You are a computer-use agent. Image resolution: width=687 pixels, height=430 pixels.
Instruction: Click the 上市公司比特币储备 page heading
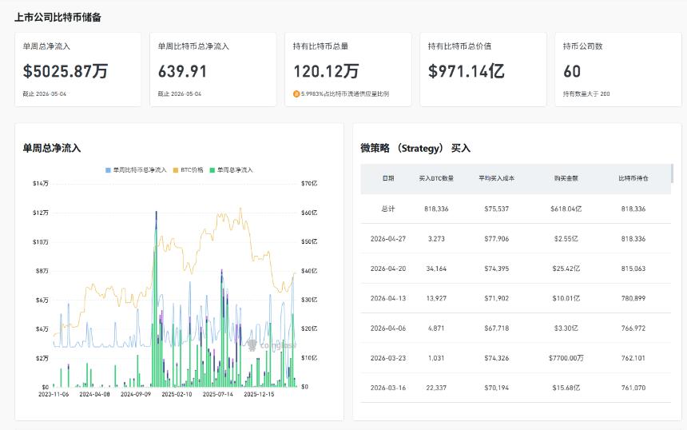[58, 18]
